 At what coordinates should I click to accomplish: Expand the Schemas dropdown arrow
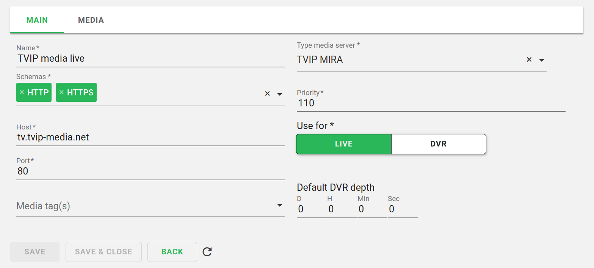(x=280, y=94)
